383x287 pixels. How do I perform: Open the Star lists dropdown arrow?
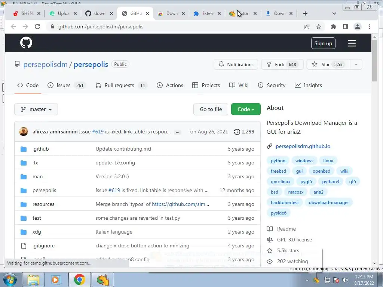[356, 64]
